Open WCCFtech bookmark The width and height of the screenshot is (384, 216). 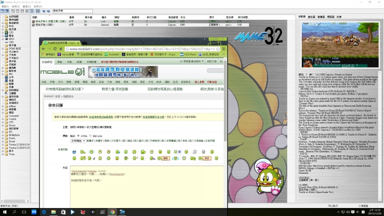(x=188, y=54)
